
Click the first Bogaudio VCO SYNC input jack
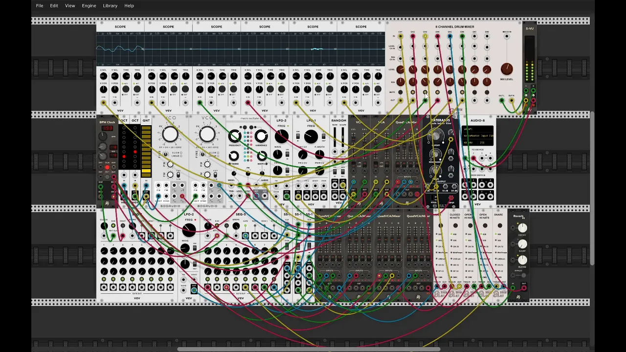(x=166, y=196)
